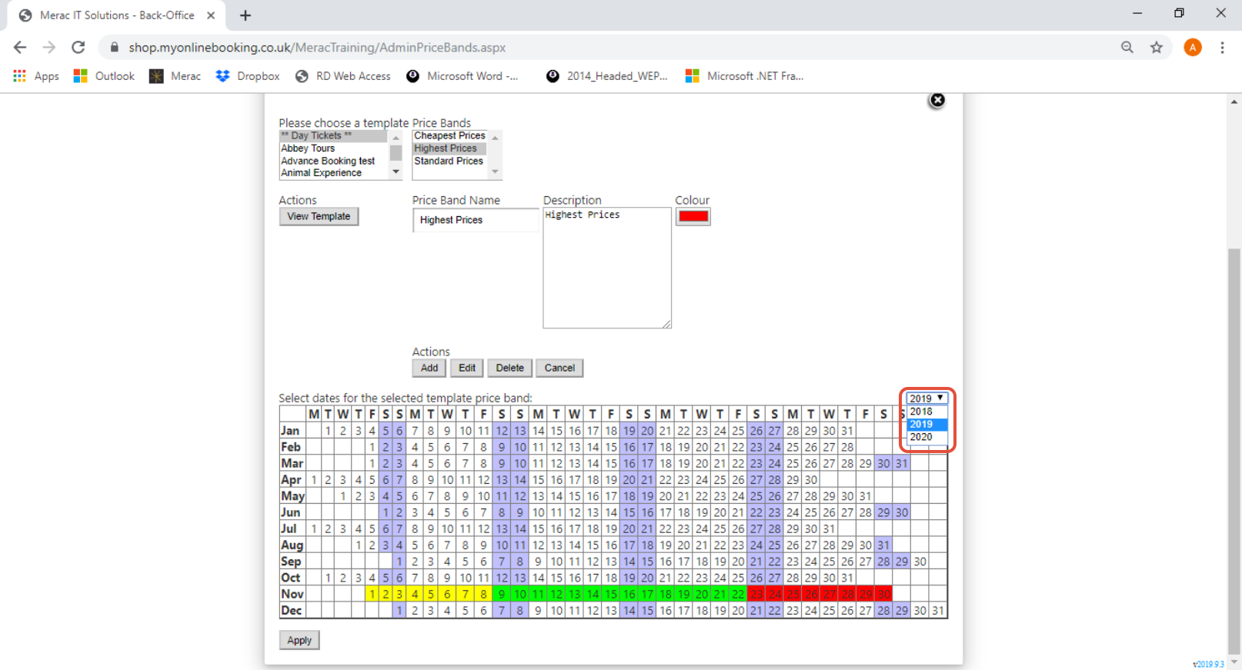This screenshot has height=670, width=1242.
Task: Select September 30 in the calendar
Action: click(920, 562)
